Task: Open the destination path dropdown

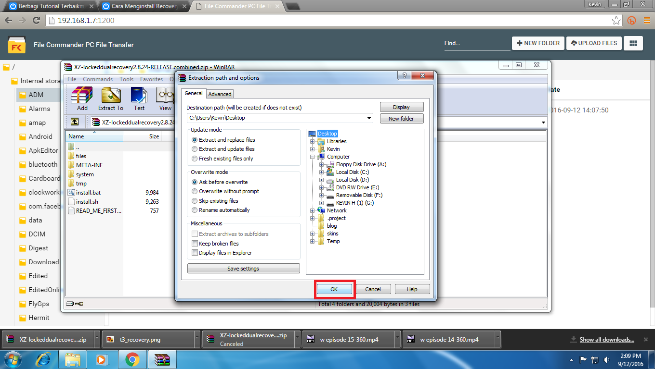Action: pos(369,118)
